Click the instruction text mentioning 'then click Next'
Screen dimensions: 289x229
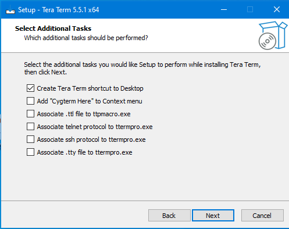[142, 68]
